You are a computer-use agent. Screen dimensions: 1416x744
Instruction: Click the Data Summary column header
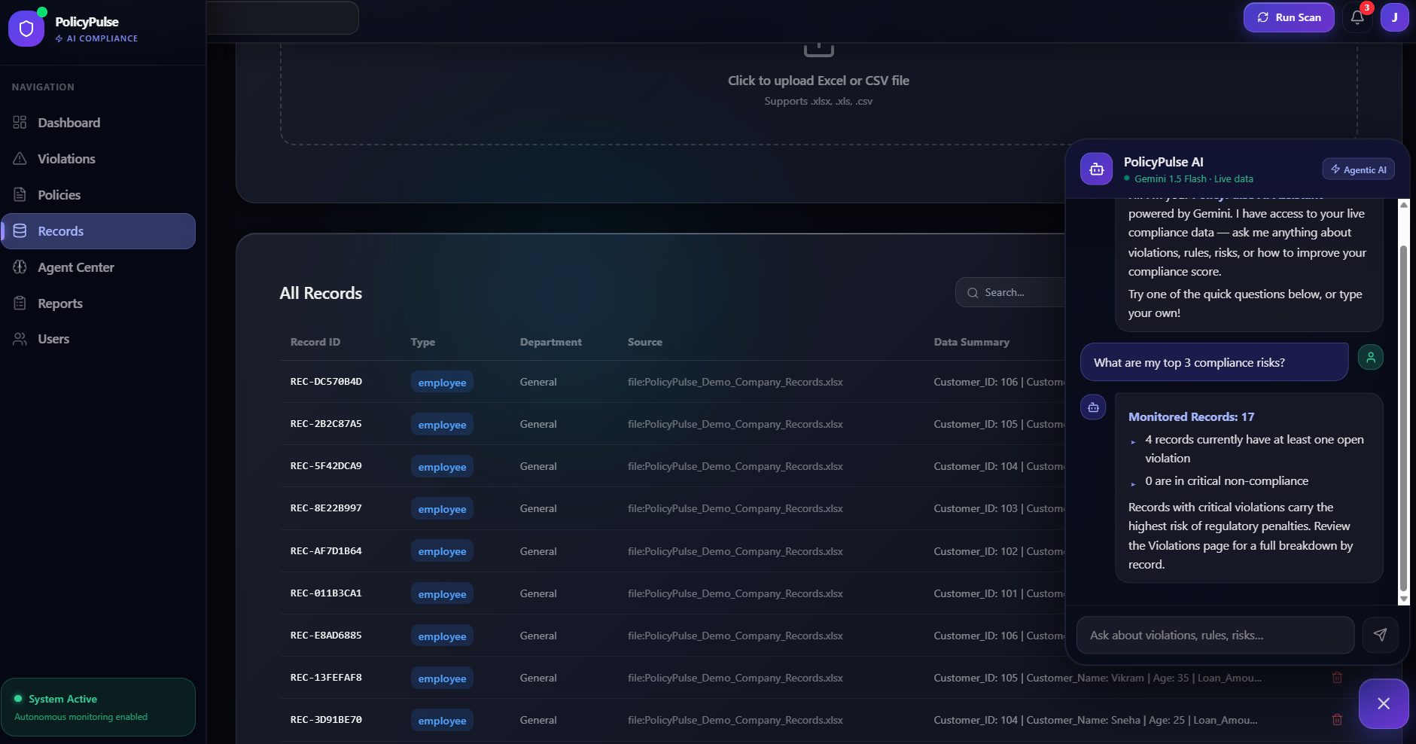click(x=972, y=342)
